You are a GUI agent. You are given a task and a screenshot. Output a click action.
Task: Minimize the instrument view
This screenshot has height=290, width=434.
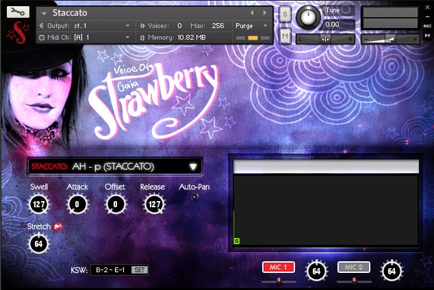tap(427, 17)
